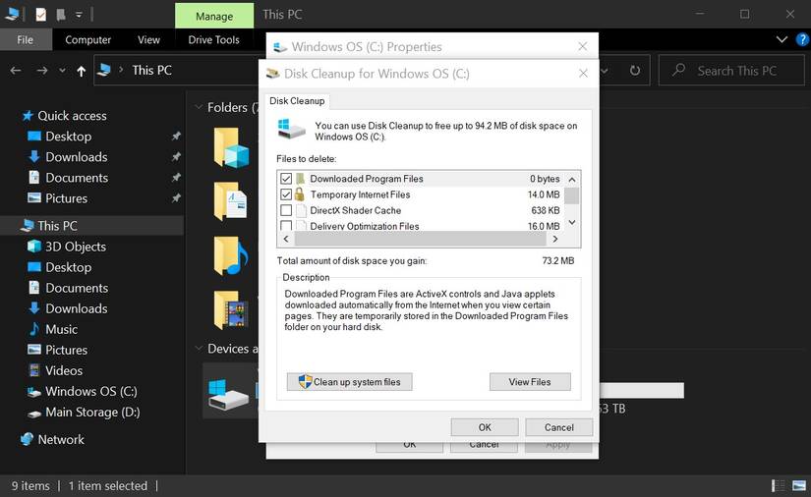This screenshot has width=811, height=497.
Task: Select the Temporary Internet Files row text
Action: pyautogui.click(x=360, y=194)
